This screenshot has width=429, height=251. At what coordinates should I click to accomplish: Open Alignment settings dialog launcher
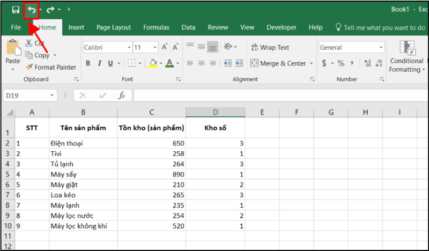pyautogui.click(x=312, y=79)
